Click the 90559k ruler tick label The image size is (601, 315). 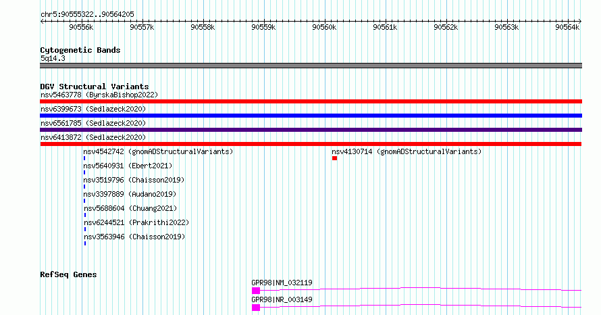tap(263, 27)
